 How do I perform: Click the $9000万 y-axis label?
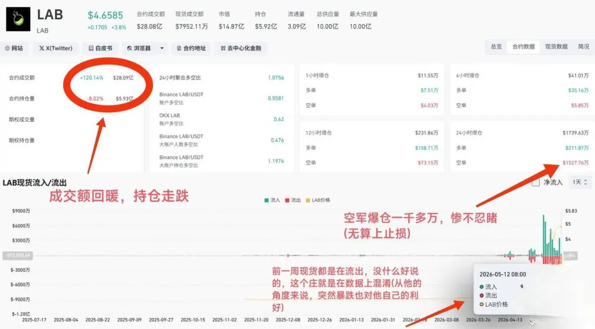point(21,211)
